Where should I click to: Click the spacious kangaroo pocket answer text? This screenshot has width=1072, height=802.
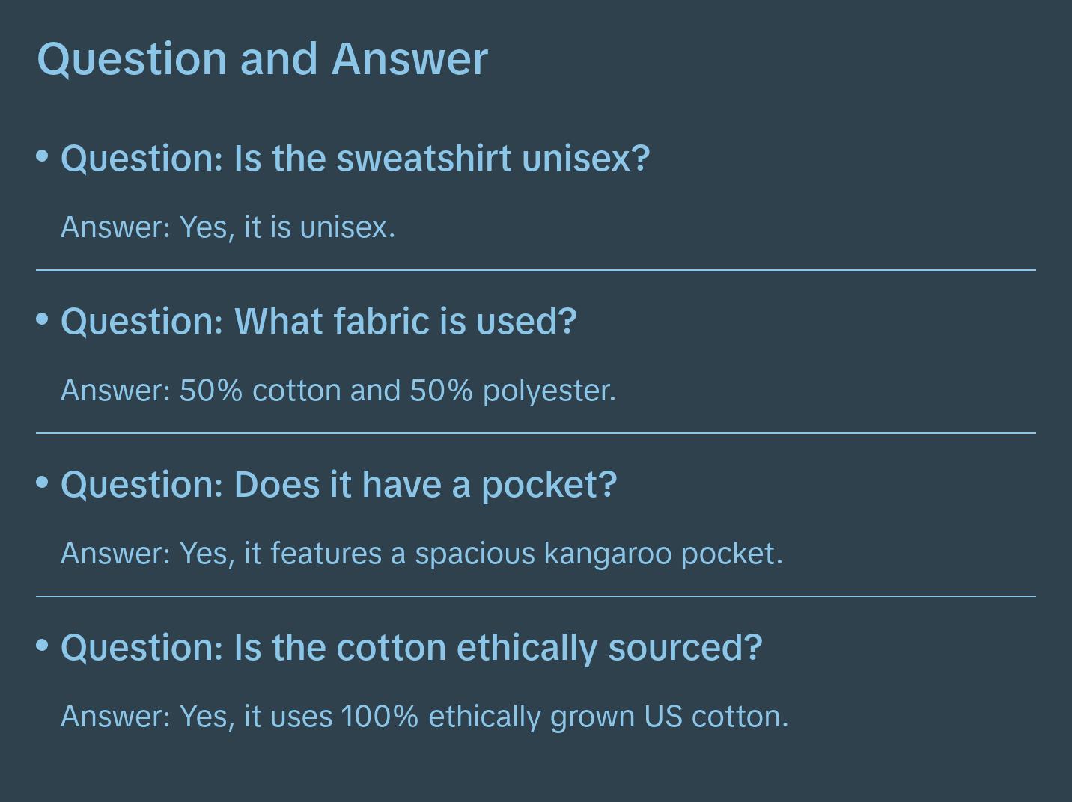point(421,554)
